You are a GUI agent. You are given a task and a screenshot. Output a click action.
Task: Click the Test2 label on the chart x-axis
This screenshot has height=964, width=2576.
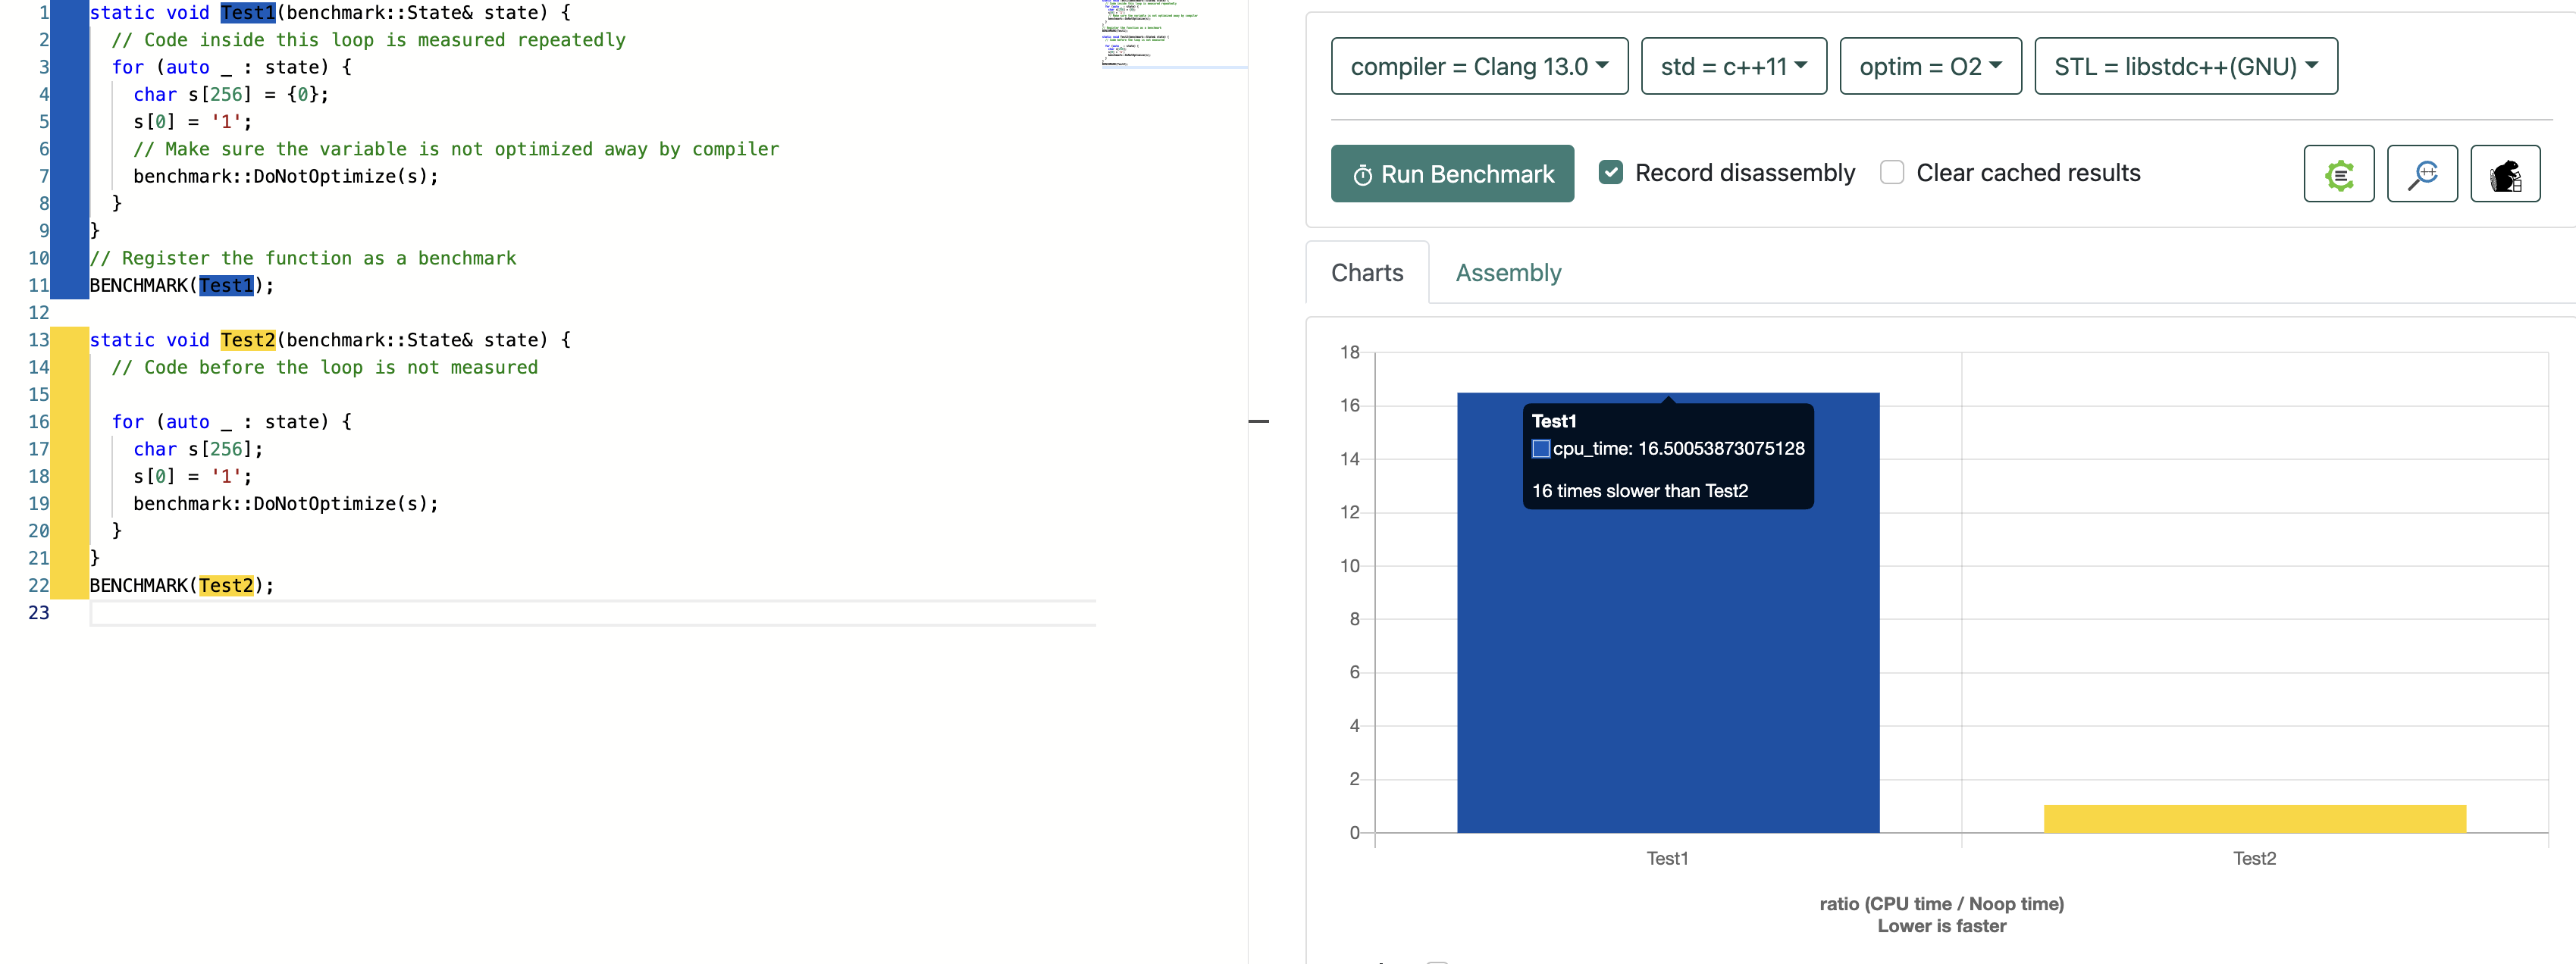point(2254,859)
